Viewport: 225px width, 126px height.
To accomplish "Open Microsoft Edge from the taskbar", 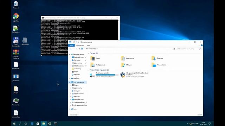I will (x=32, y=124).
